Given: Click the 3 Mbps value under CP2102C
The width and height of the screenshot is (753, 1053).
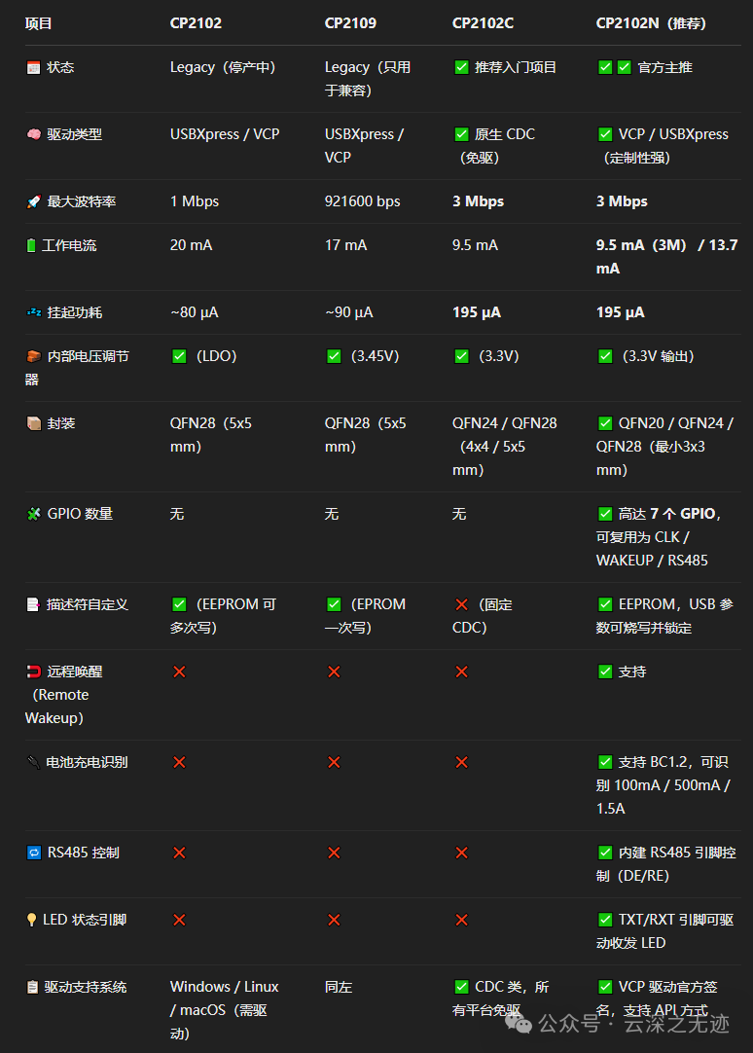Looking at the screenshot, I should point(478,201).
